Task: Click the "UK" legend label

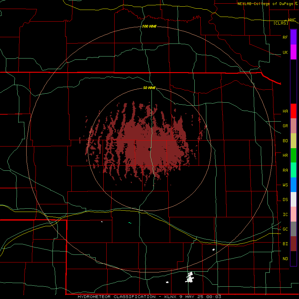Action: click(x=285, y=52)
